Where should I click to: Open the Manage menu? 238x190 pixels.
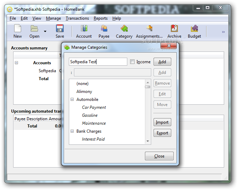point(53,18)
